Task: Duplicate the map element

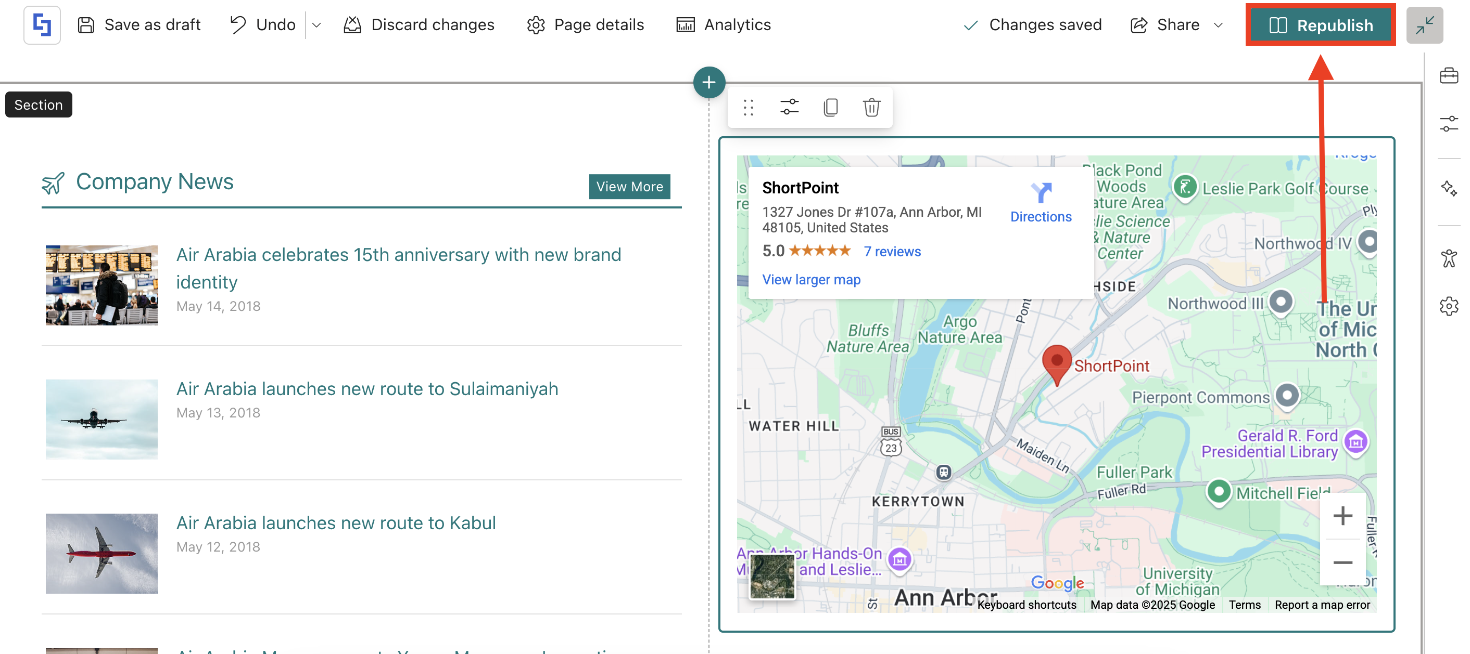Action: coord(830,107)
